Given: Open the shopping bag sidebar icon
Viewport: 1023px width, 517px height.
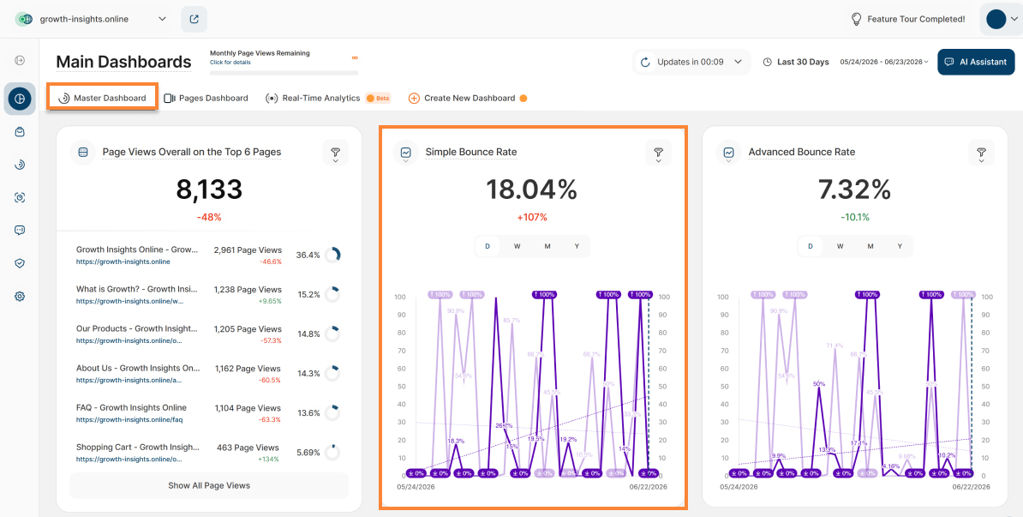Looking at the screenshot, I should coord(20,132).
